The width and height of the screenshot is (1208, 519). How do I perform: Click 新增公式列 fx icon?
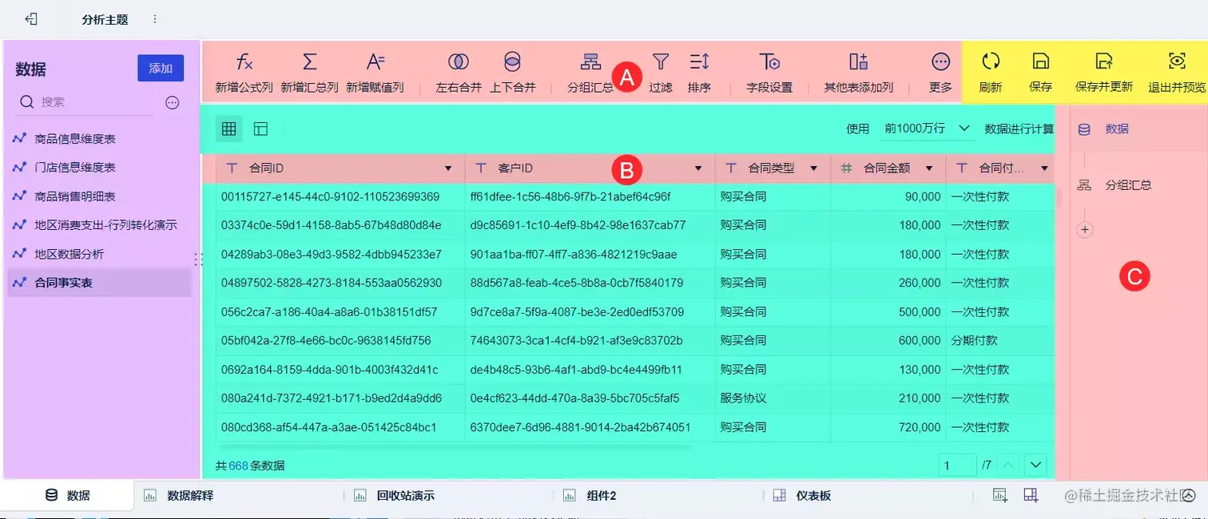pos(244,61)
